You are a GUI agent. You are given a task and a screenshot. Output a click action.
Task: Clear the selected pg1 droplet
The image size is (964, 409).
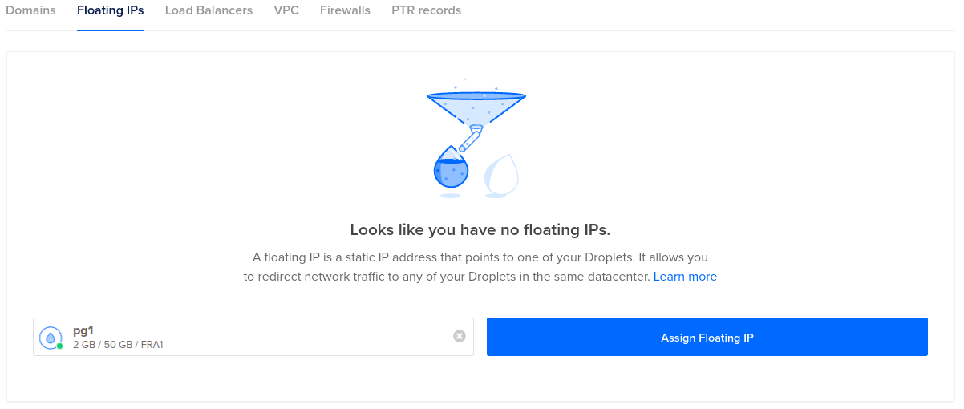[x=460, y=336]
